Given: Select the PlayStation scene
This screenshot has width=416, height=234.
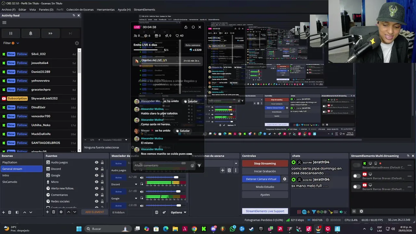Looking at the screenshot, I should (21, 162).
